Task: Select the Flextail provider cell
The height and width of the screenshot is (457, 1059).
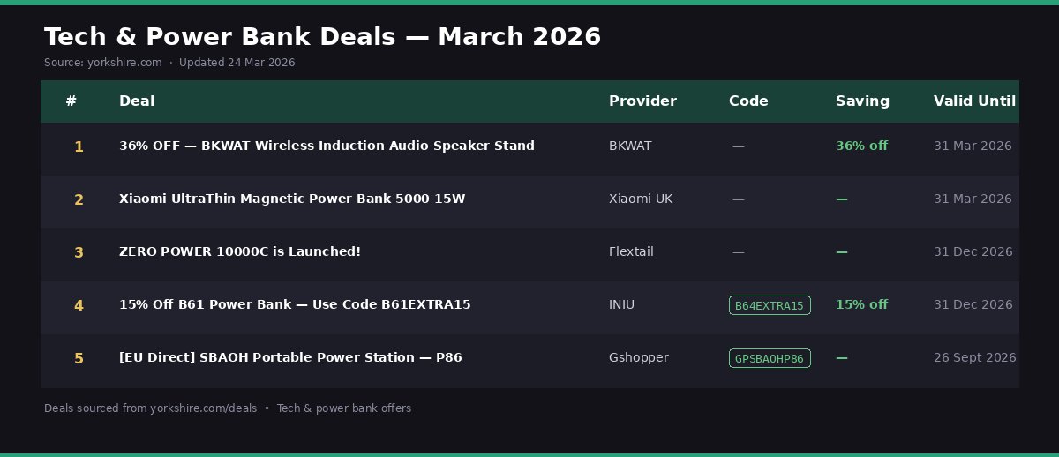Action: pos(631,251)
